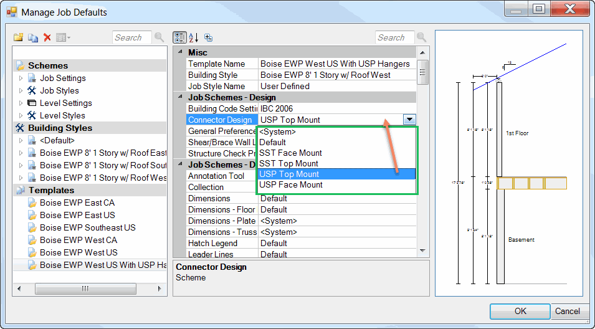The width and height of the screenshot is (595, 329).
Task: Click the property grid scroll up arrow
Action: tap(422, 53)
